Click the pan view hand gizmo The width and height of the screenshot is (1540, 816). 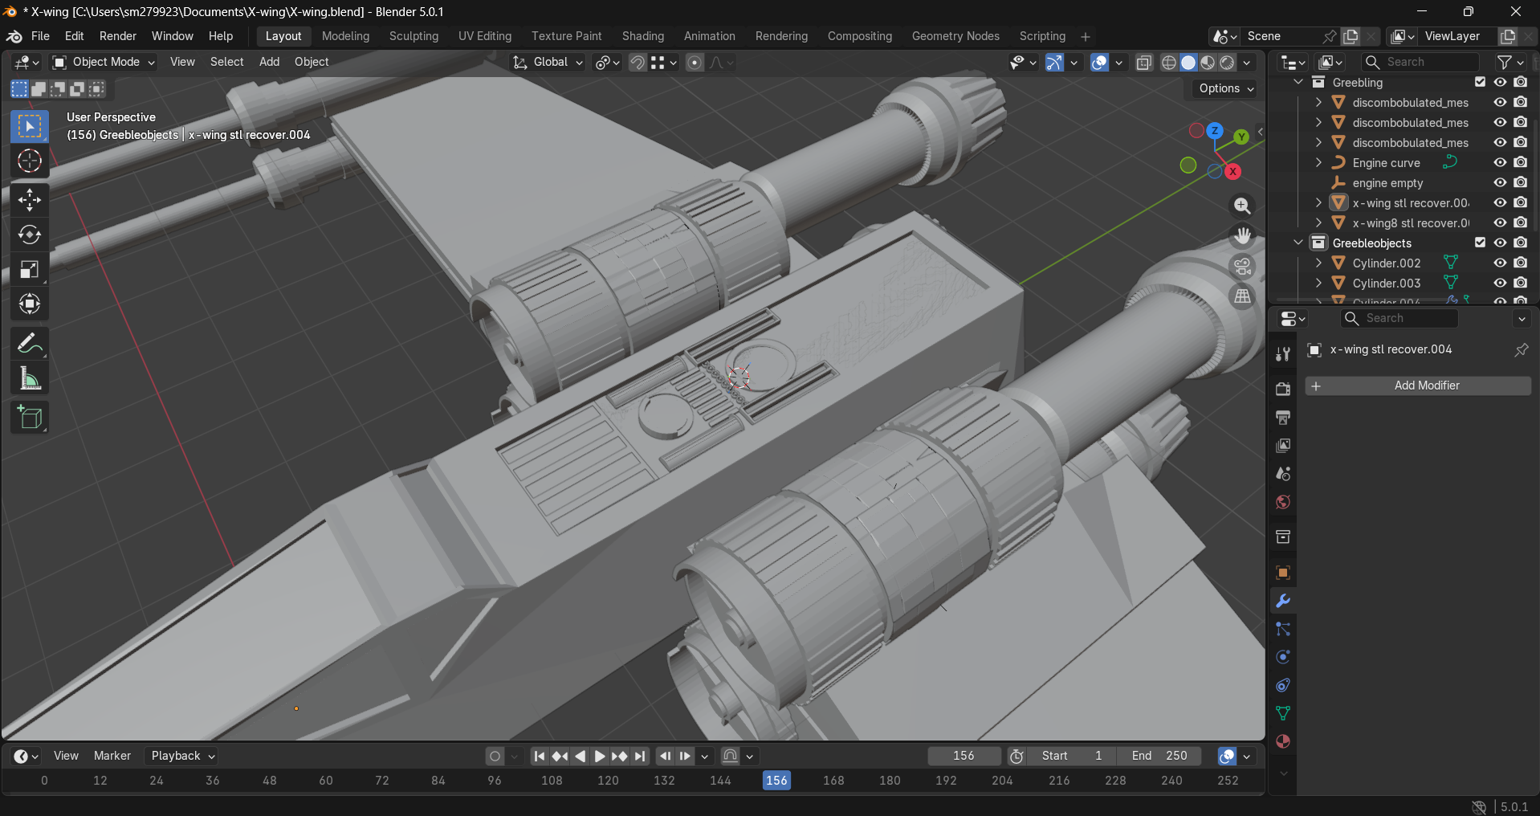(1242, 236)
